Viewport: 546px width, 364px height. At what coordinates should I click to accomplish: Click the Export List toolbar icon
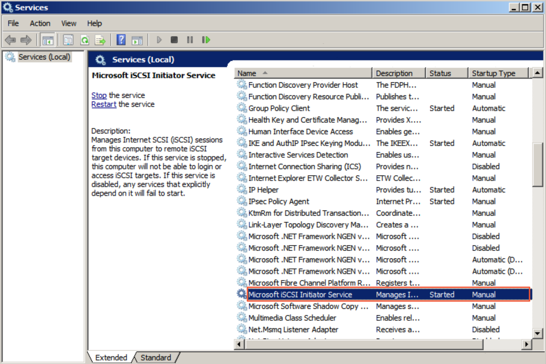(101, 40)
